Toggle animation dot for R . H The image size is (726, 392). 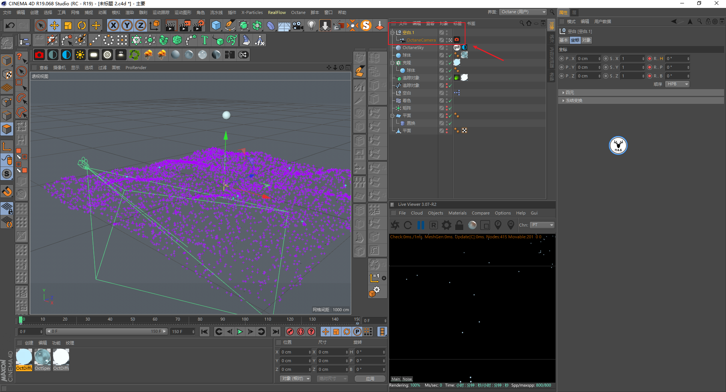[x=650, y=59]
